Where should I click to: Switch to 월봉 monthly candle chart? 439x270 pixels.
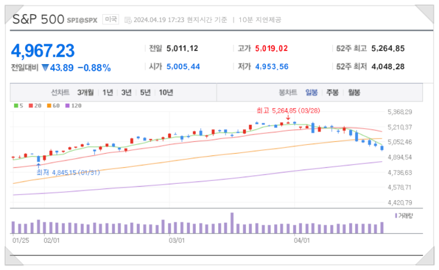point(354,92)
